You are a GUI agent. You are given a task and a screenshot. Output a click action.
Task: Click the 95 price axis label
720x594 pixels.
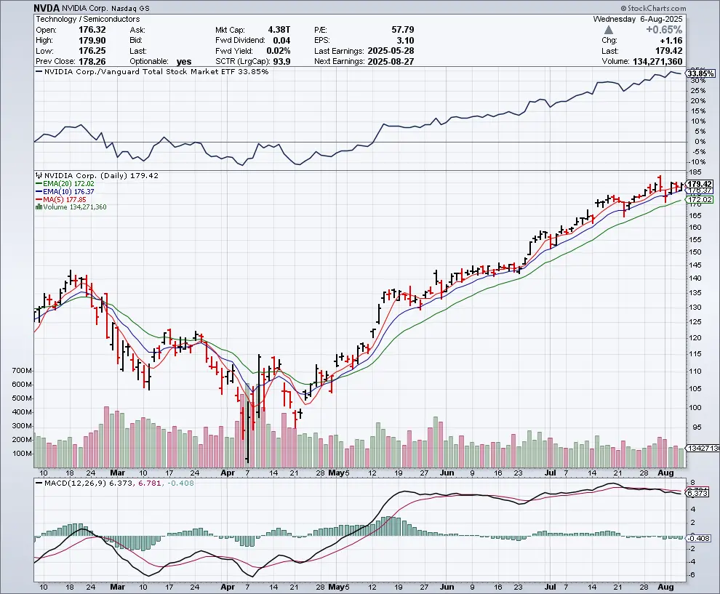point(695,427)
